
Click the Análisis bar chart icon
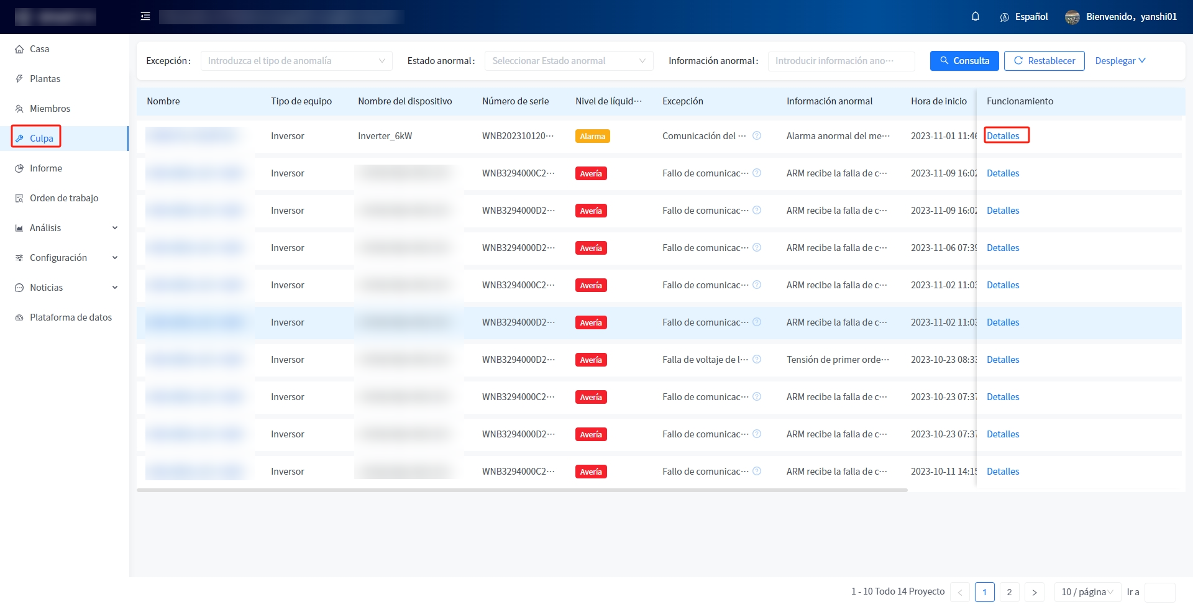pyautogui.click(x=19, y=228)
